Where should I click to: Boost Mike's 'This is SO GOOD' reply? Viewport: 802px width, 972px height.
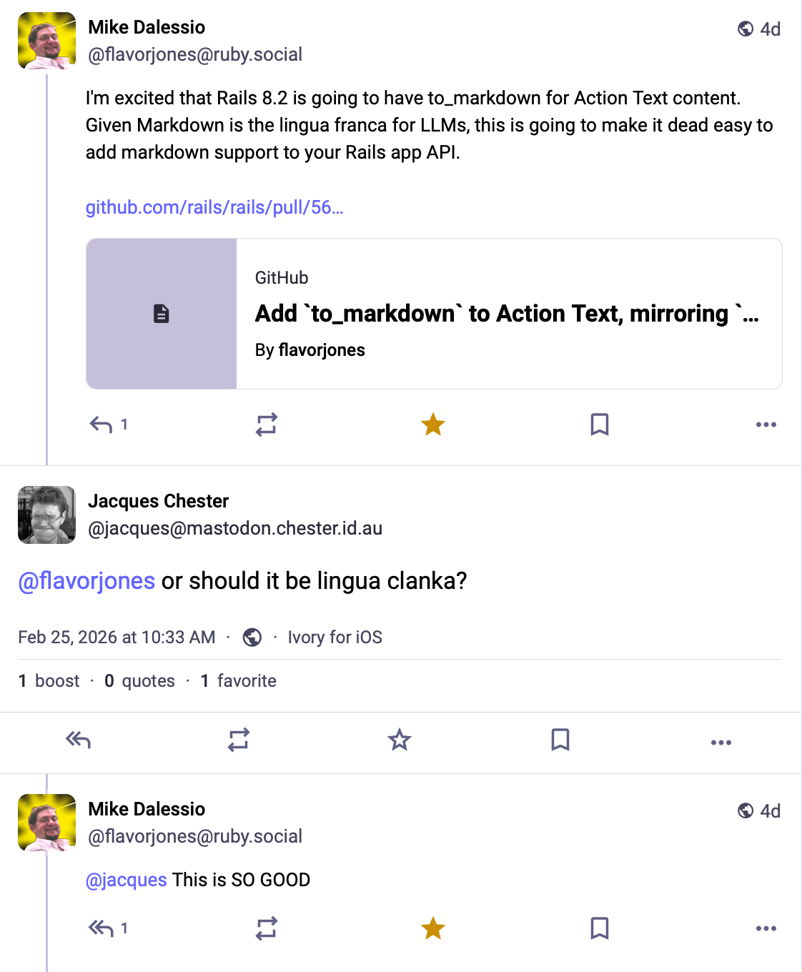[x=267, y=928]
